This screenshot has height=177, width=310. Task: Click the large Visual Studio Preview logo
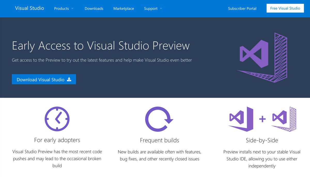[262, 58]
